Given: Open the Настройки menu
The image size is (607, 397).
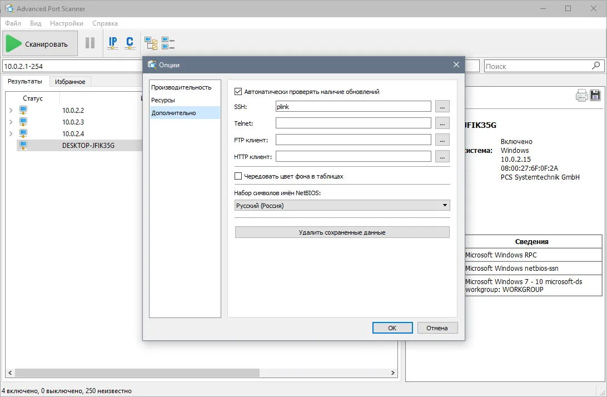Looking at the screenshot, I should (67, 23).
